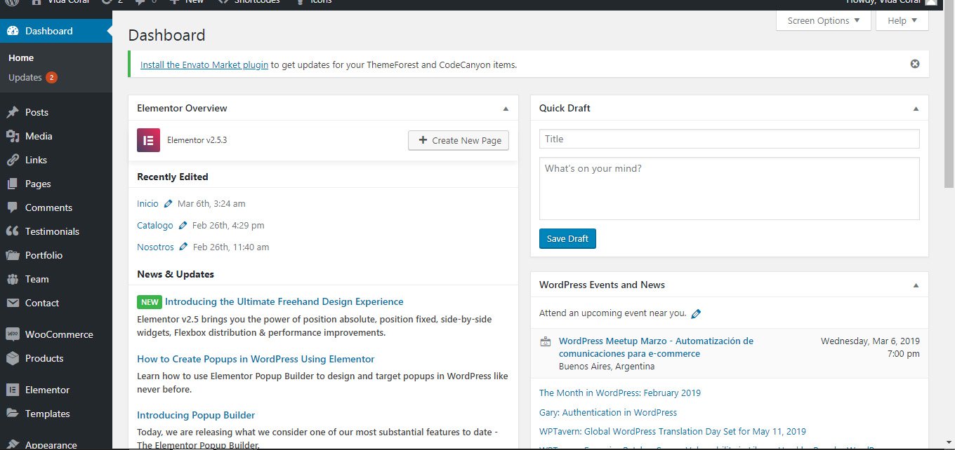Open The Month in WordPress: February 2019
The width and height of the screenshot is (955, 450).
(620, 393)
